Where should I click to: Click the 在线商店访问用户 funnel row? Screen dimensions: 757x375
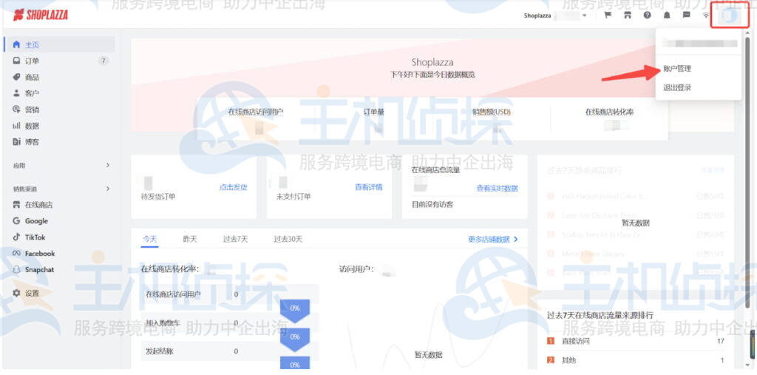(231, 294)
